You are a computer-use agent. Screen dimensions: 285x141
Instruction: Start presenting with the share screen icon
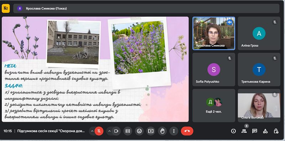click(151, 131)
